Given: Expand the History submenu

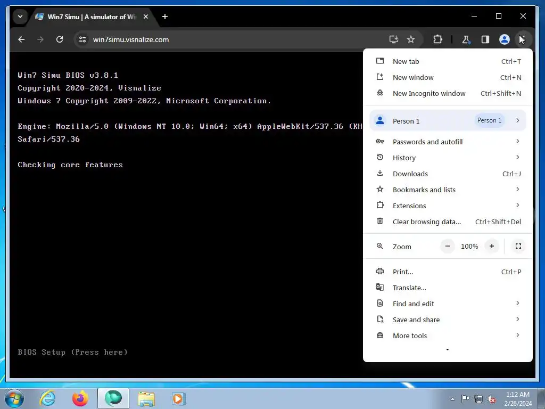Looking at the screenshot, I should pyautogui.click(x=448, y=158).
